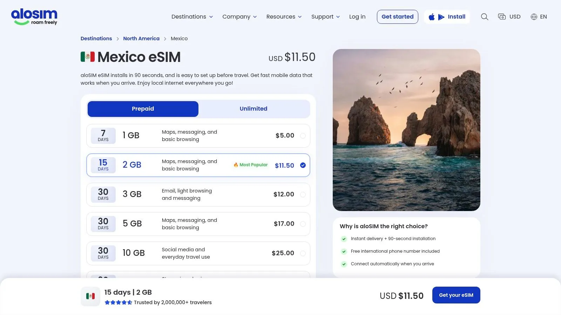Open the aloSIM logo home link
Screen dimensions: 561x315
(x=34, y=17)
